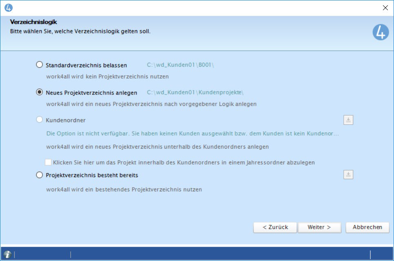Pick the Projektverzeichnis besteht bereits radio button
394x261 pixels.
pos(40,175)
